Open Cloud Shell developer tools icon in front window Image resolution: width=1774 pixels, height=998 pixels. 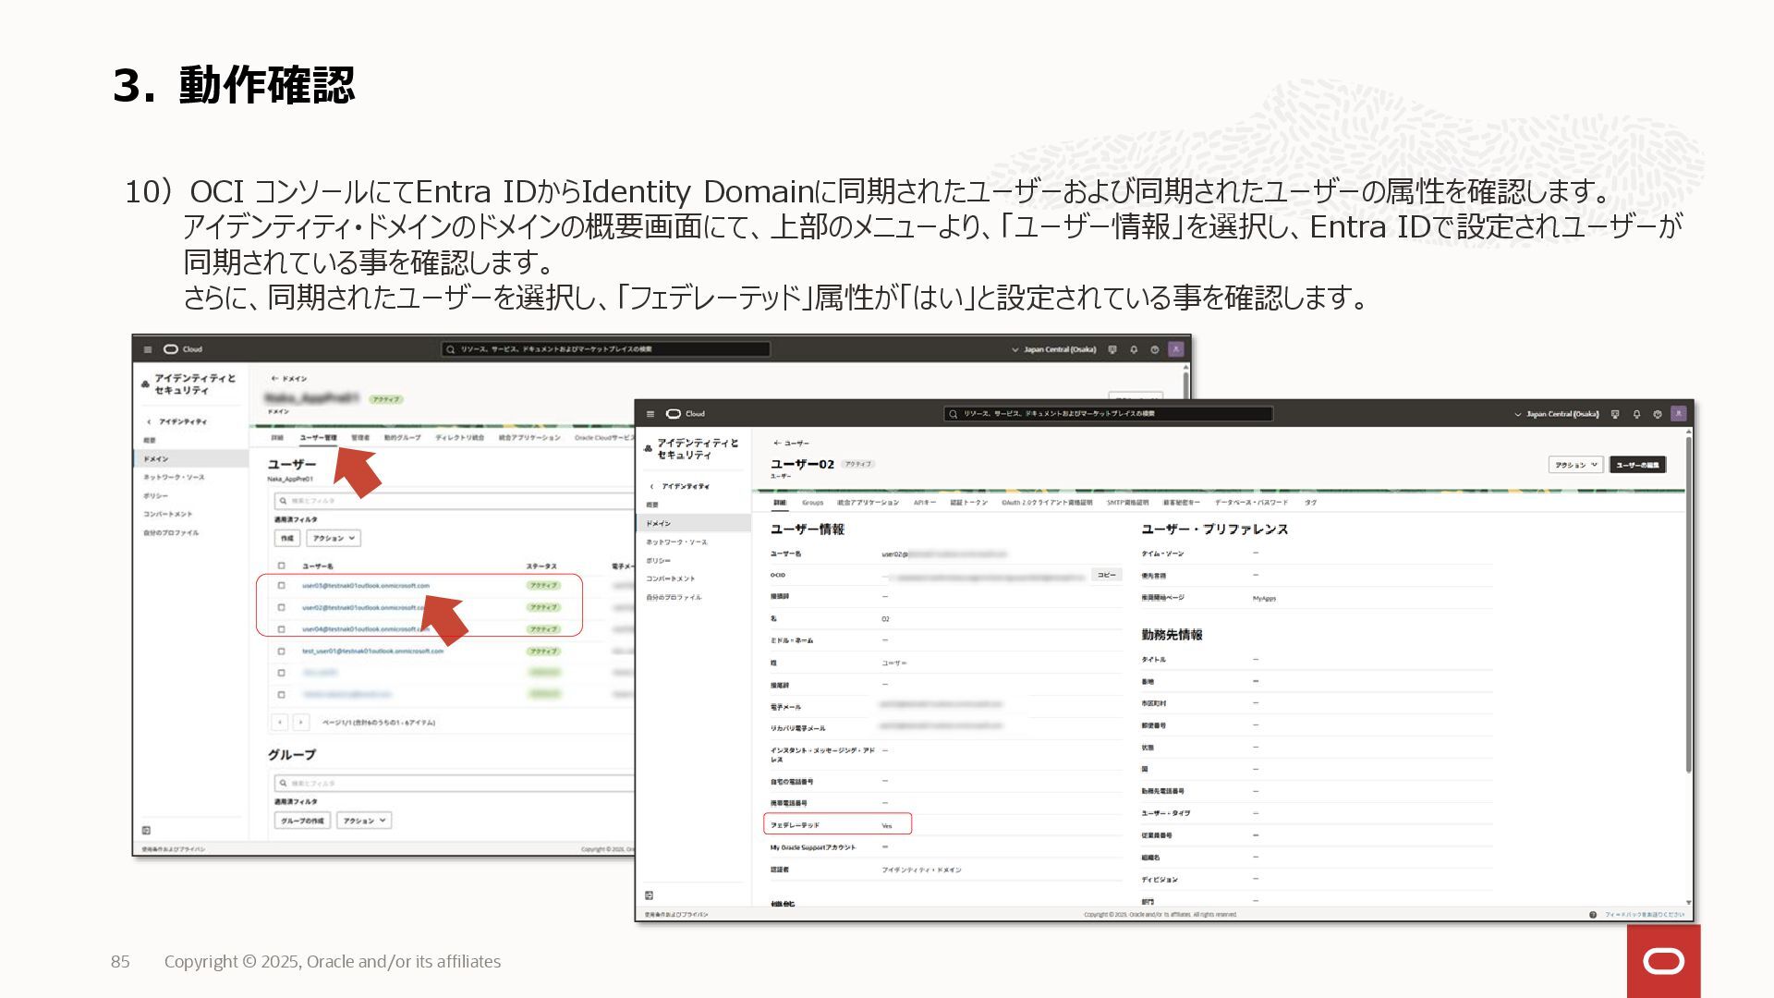tap(1615, 414)
